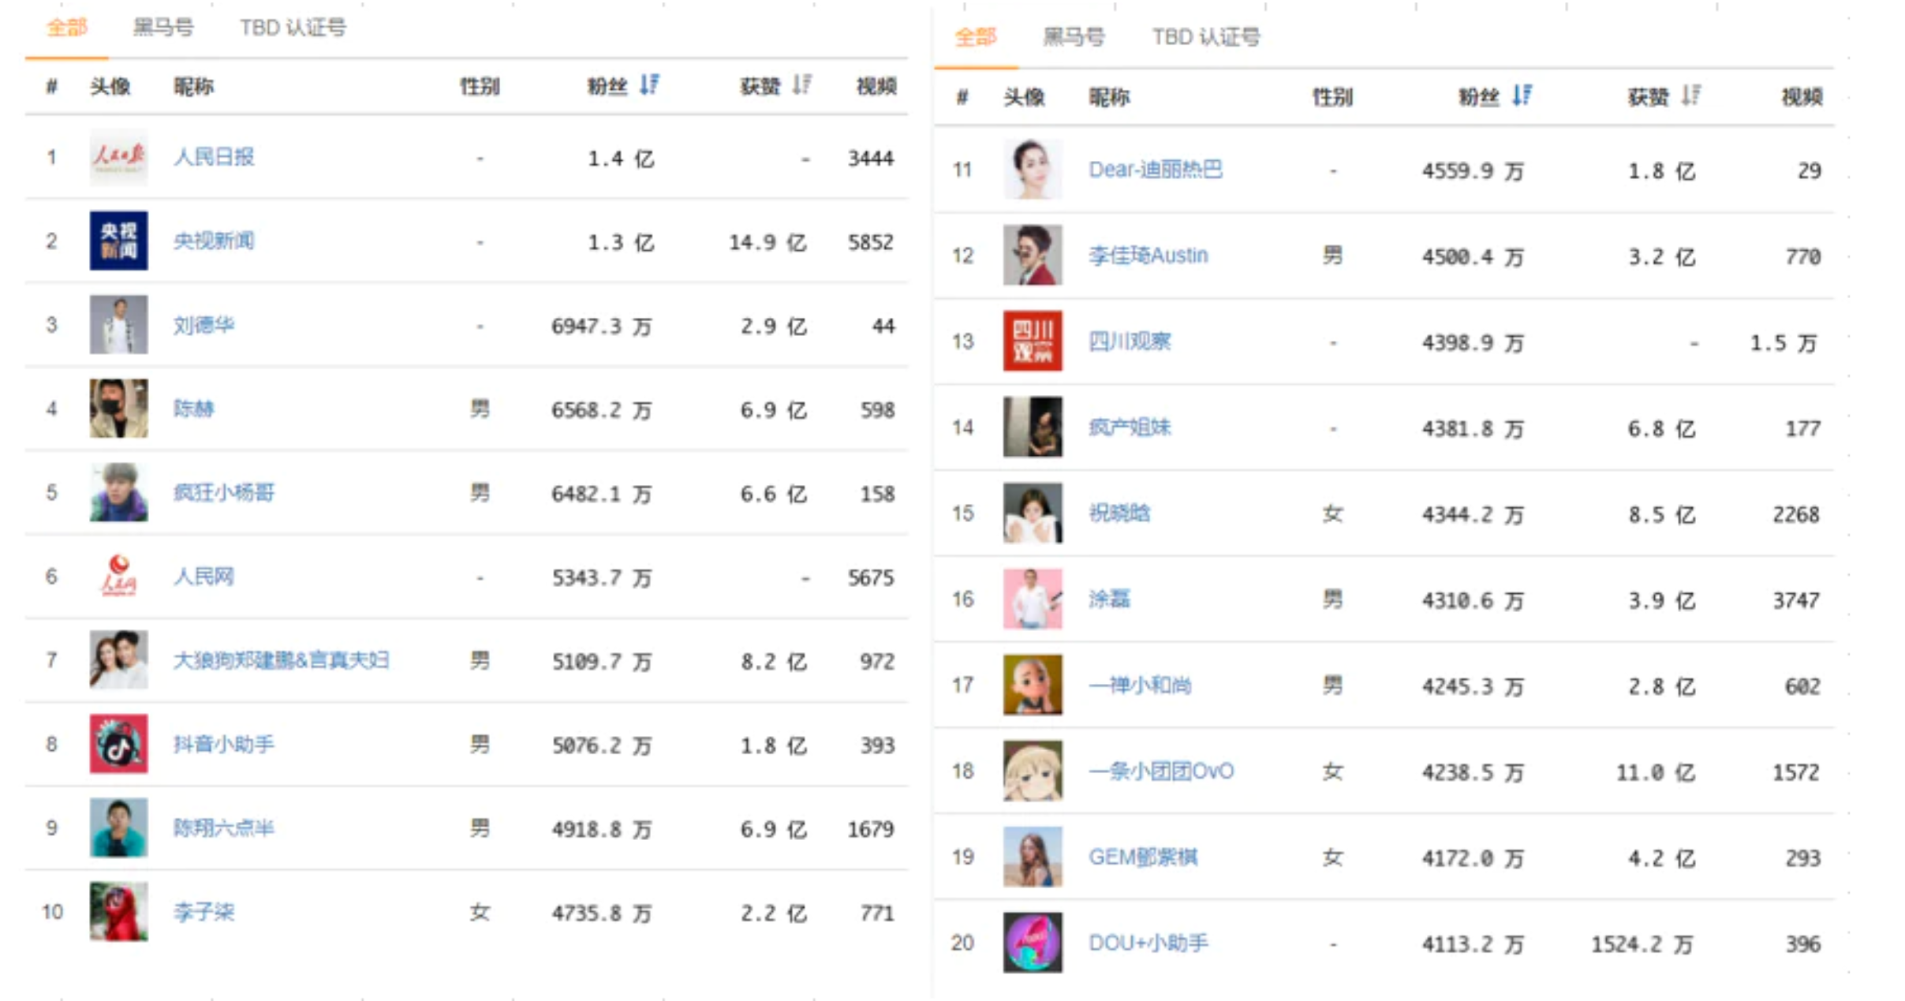
Task: Click 人民日报 avatar image
Action: [x=118, y=157]
